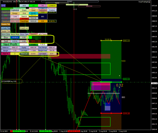Click the 0.00 $ profit value

click(x=43, y=44)
